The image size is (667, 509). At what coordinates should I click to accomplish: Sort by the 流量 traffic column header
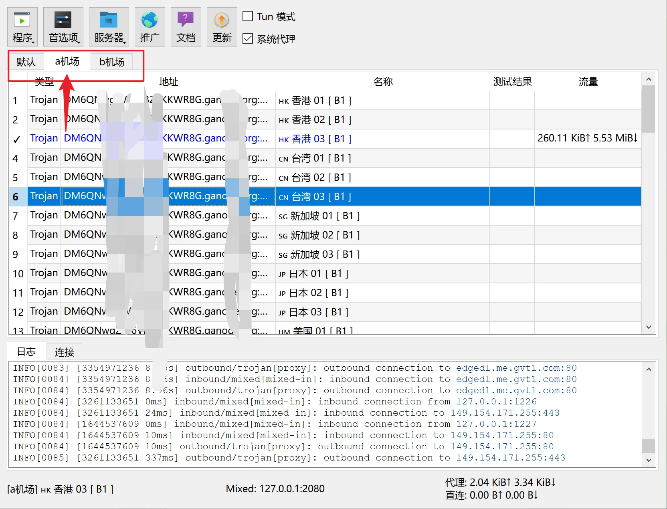click(x=588, y=82)
